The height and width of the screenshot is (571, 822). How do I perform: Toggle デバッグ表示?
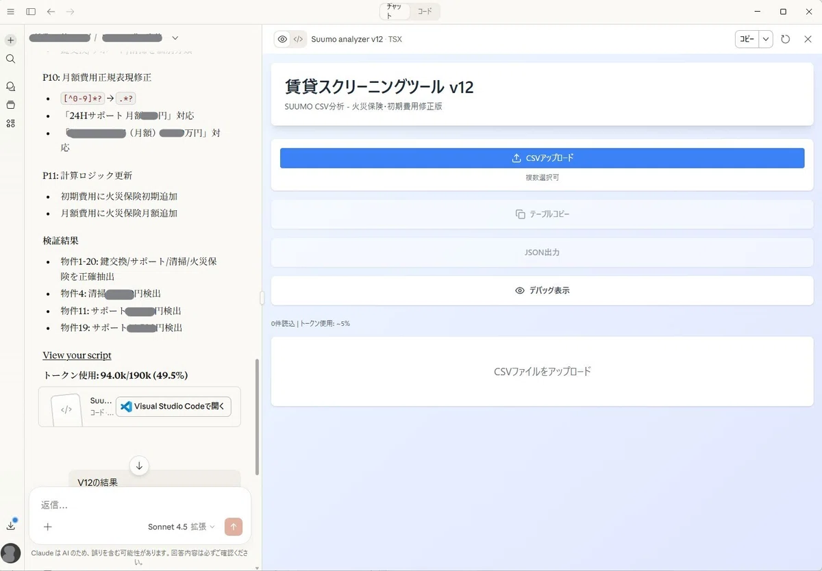542,290
